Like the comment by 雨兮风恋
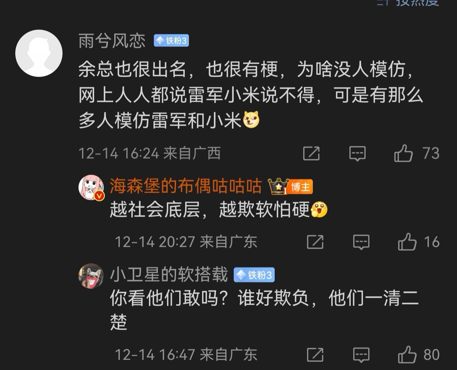The height and width of the screenshot is (370, 457). click(404, 153)
